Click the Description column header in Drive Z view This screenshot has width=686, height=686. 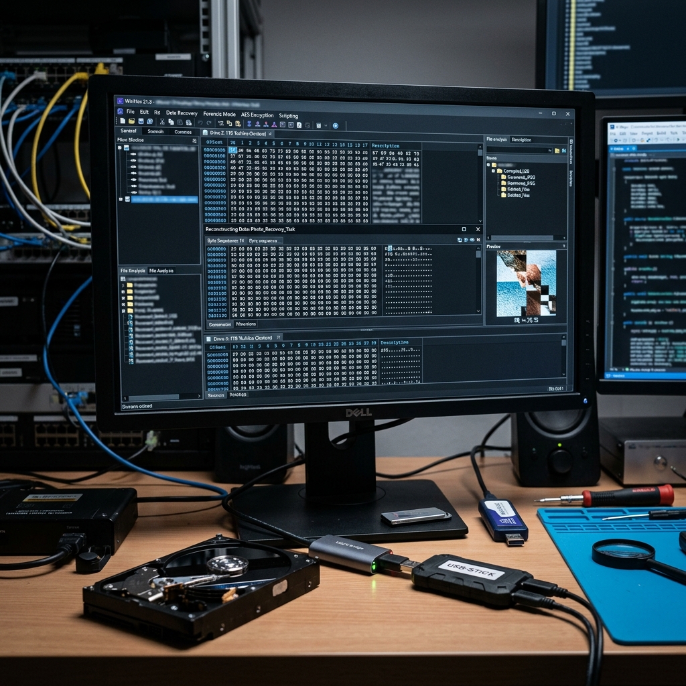pyautogui.click(x=385, y=145)
